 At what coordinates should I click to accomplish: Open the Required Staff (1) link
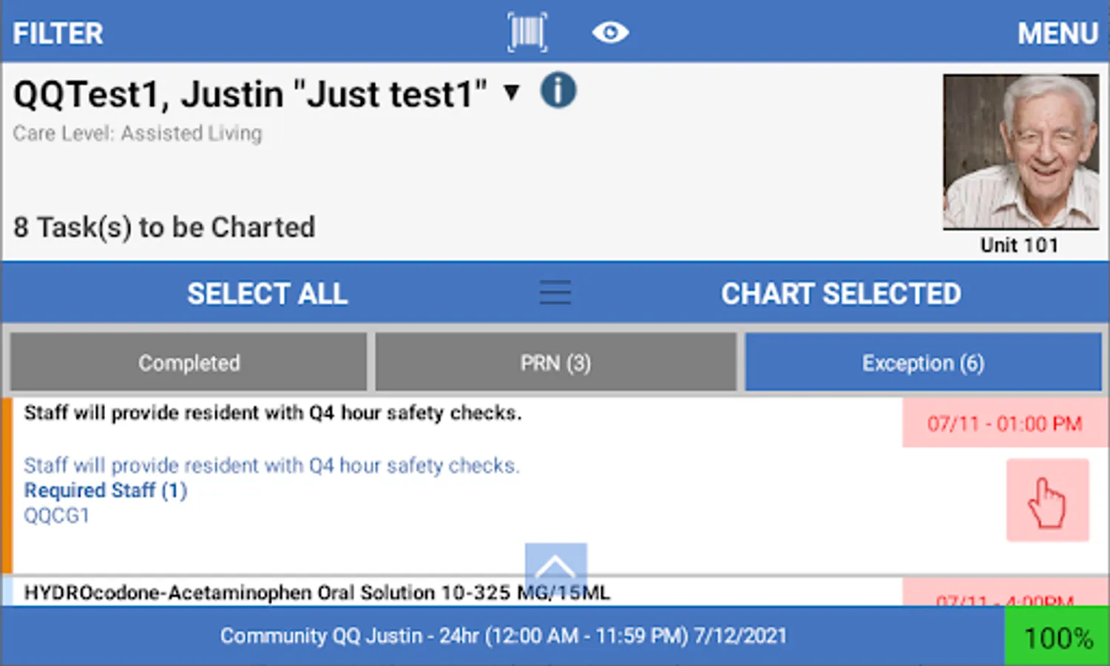click(105, 490)
